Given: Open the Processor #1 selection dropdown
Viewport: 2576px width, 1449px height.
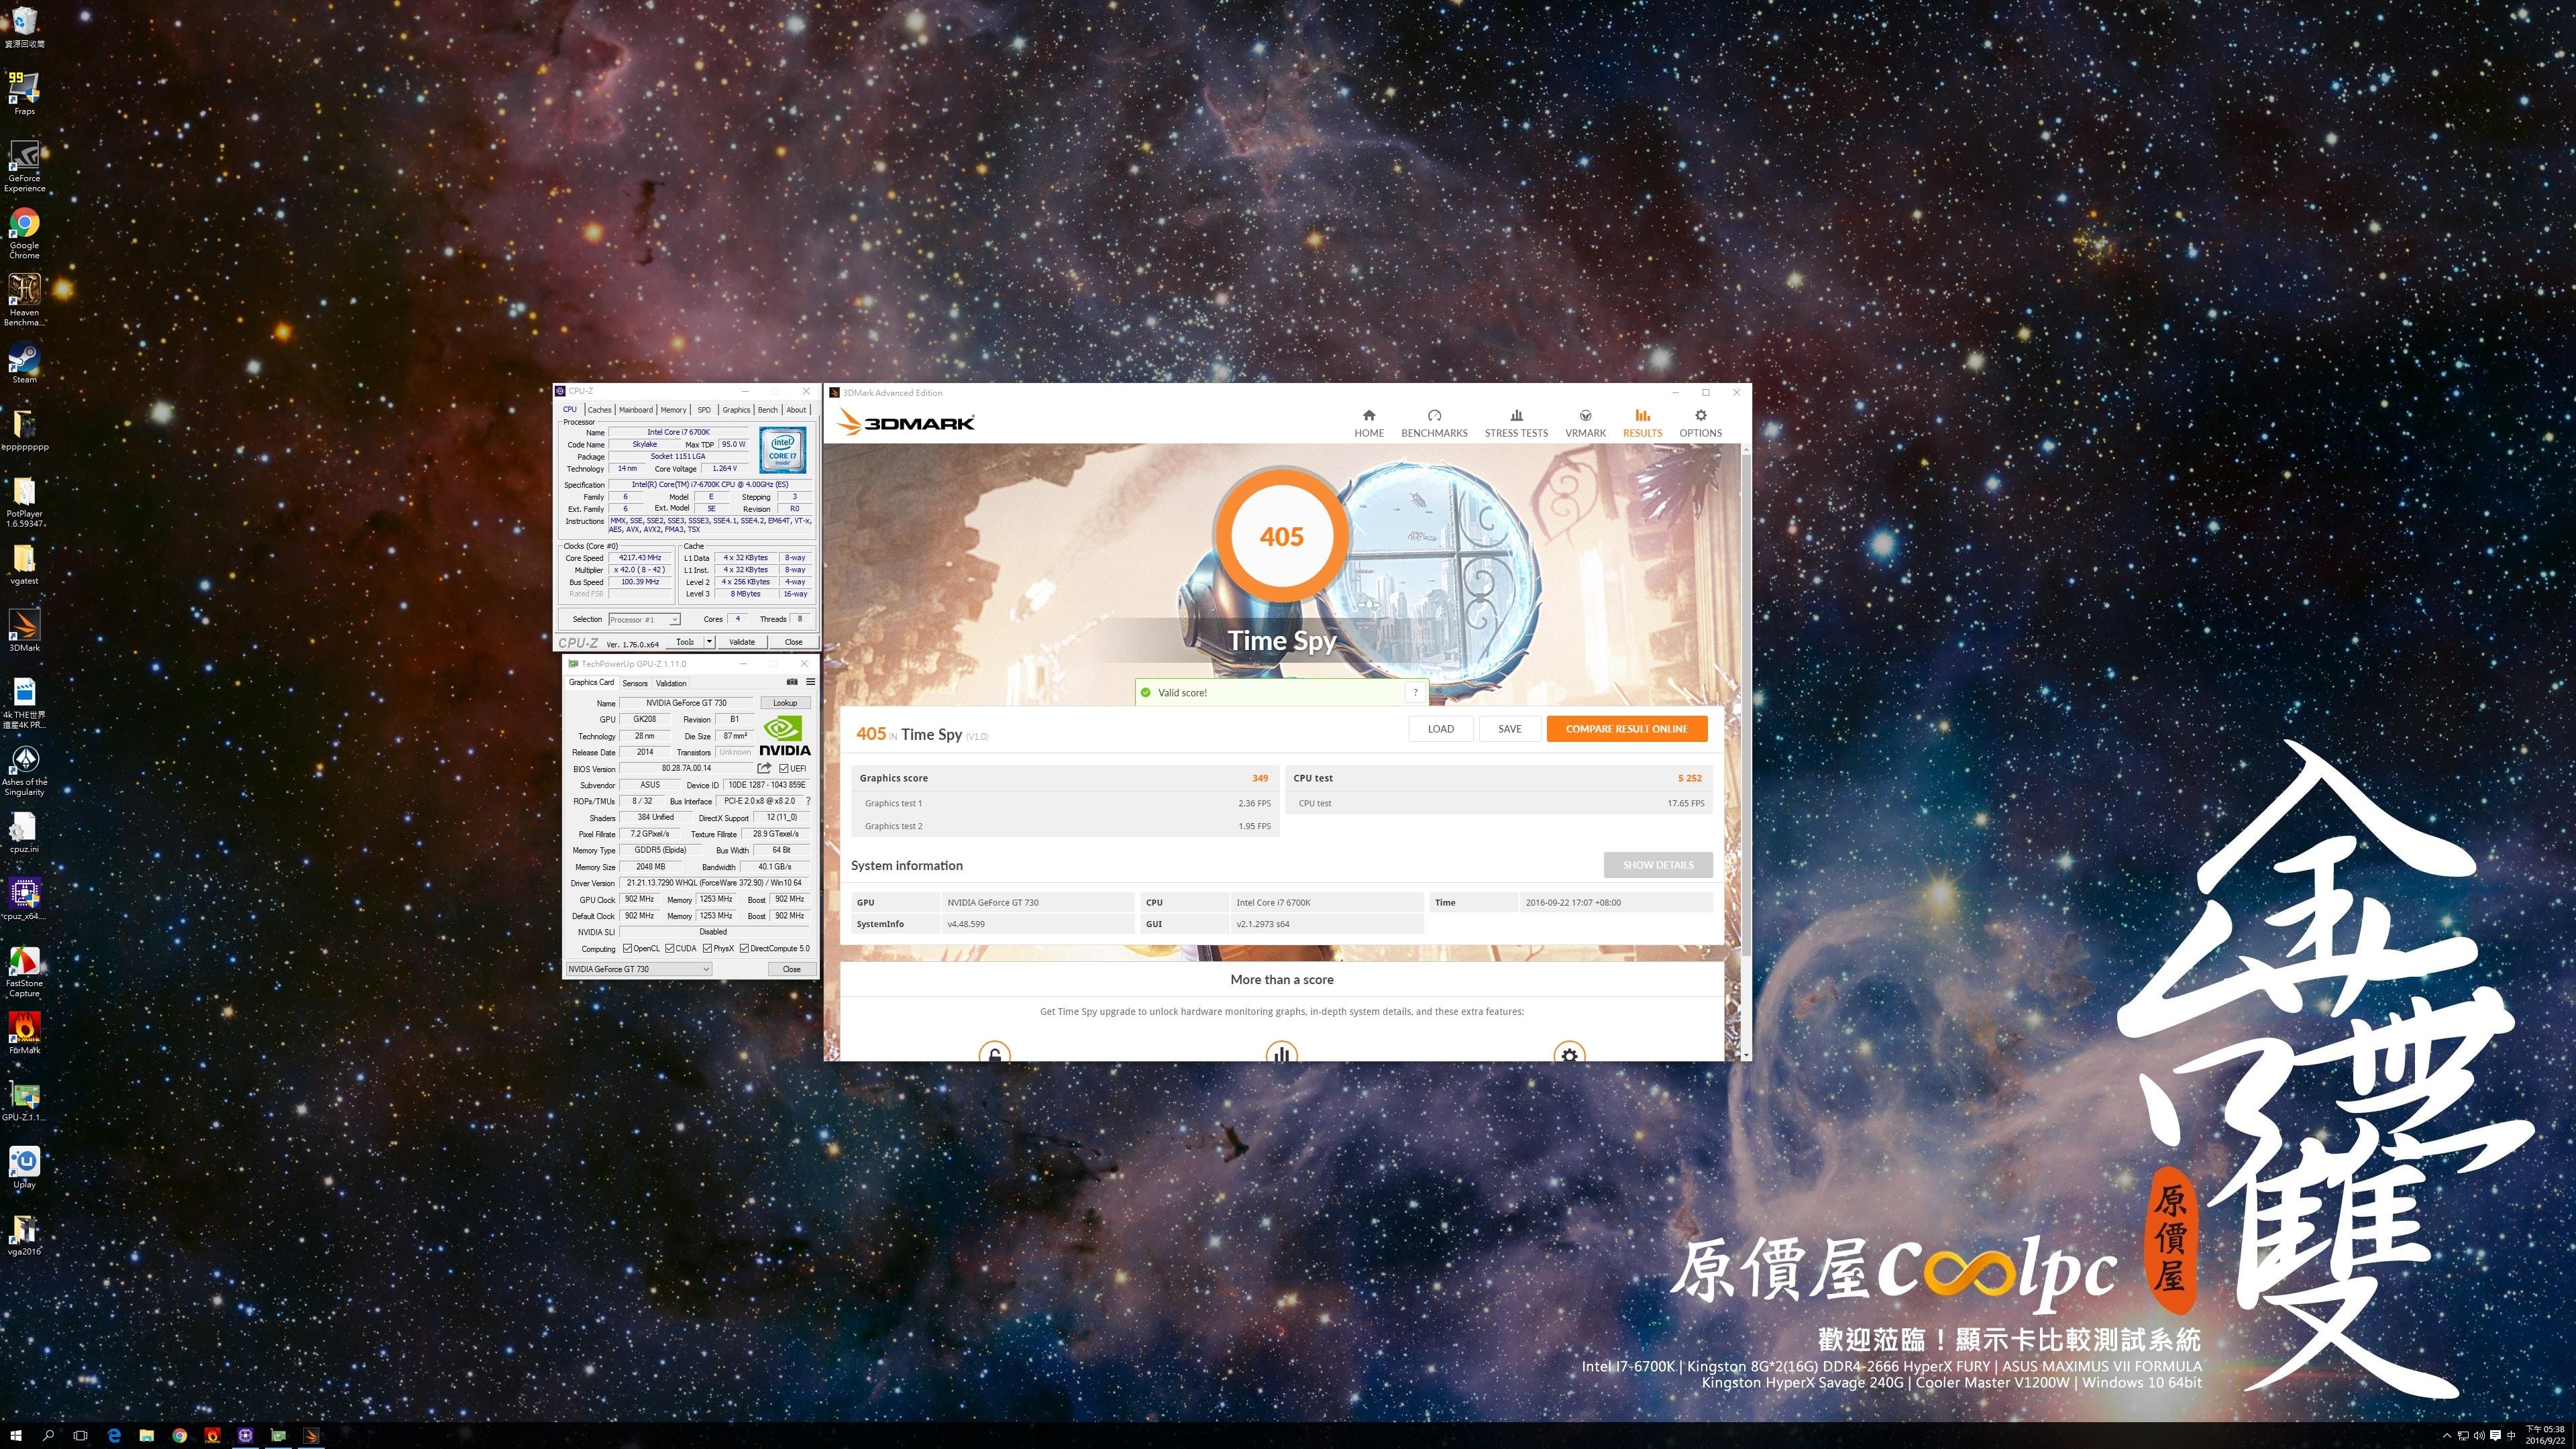Looking at the screenshot, I should coord(644,619).
